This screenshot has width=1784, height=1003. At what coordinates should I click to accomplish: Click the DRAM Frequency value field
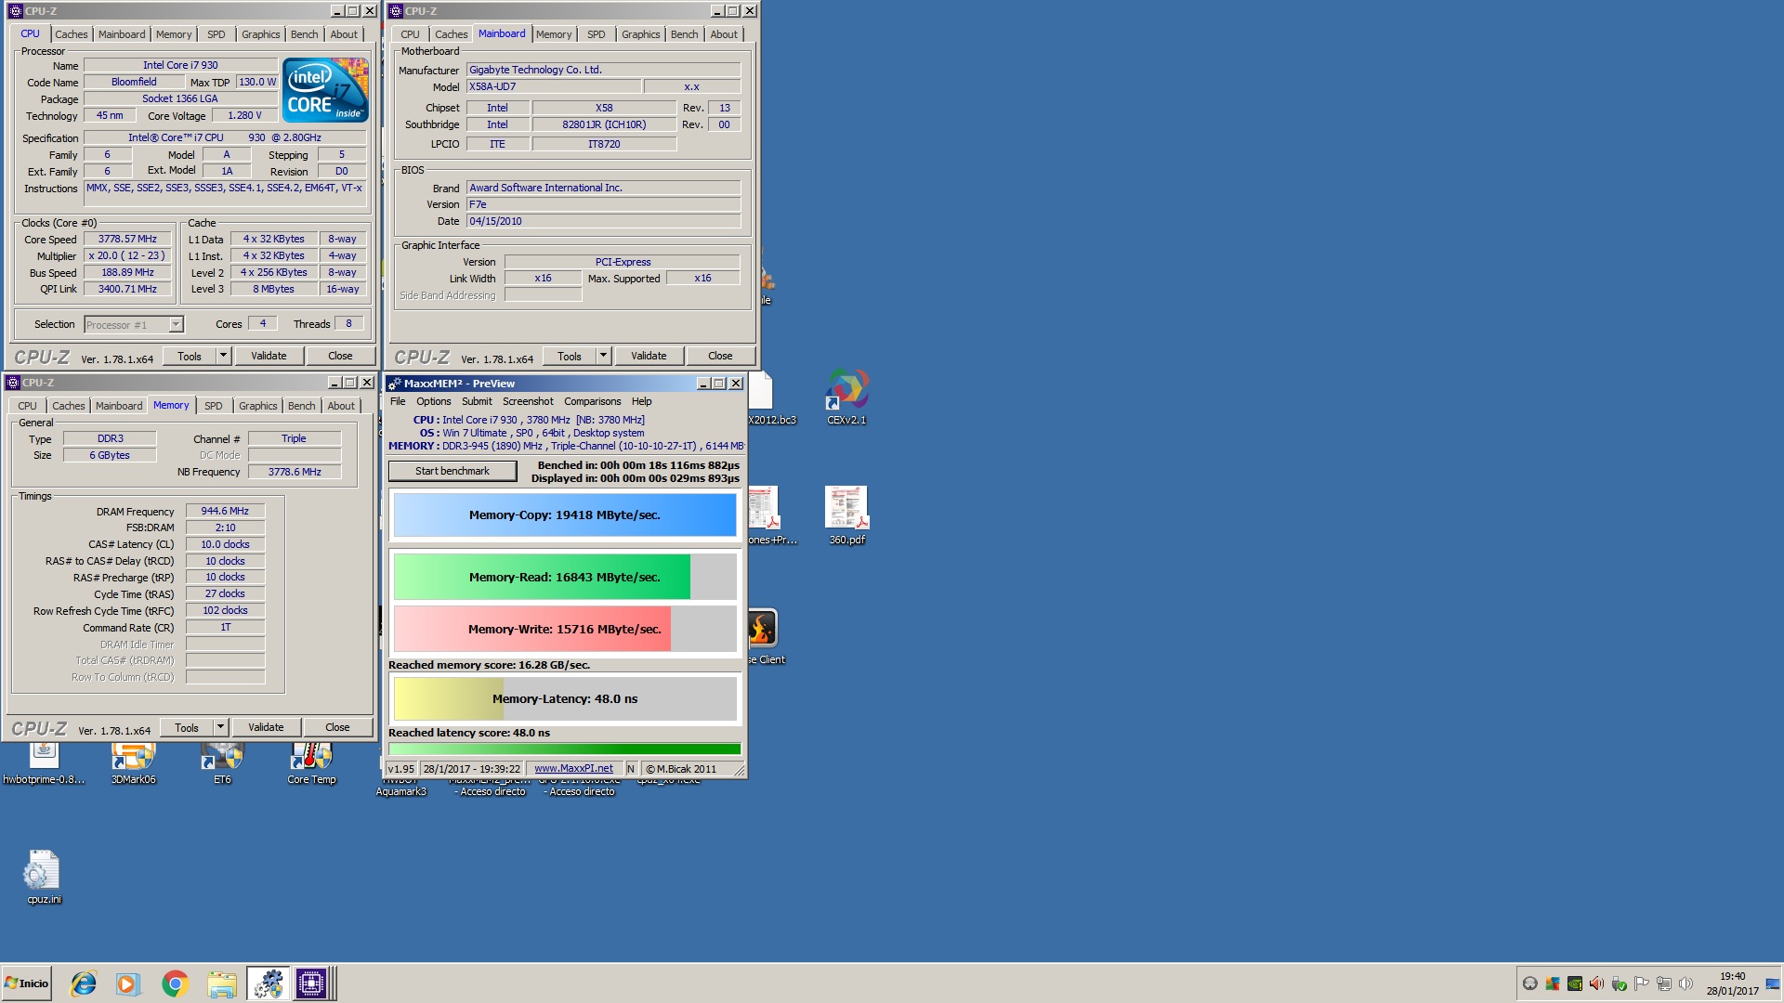[x=225, y=511]
